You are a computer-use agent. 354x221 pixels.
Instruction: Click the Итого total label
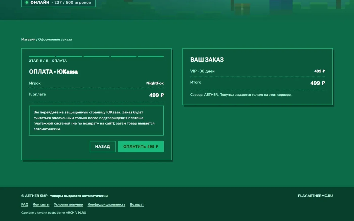point(196,82)
